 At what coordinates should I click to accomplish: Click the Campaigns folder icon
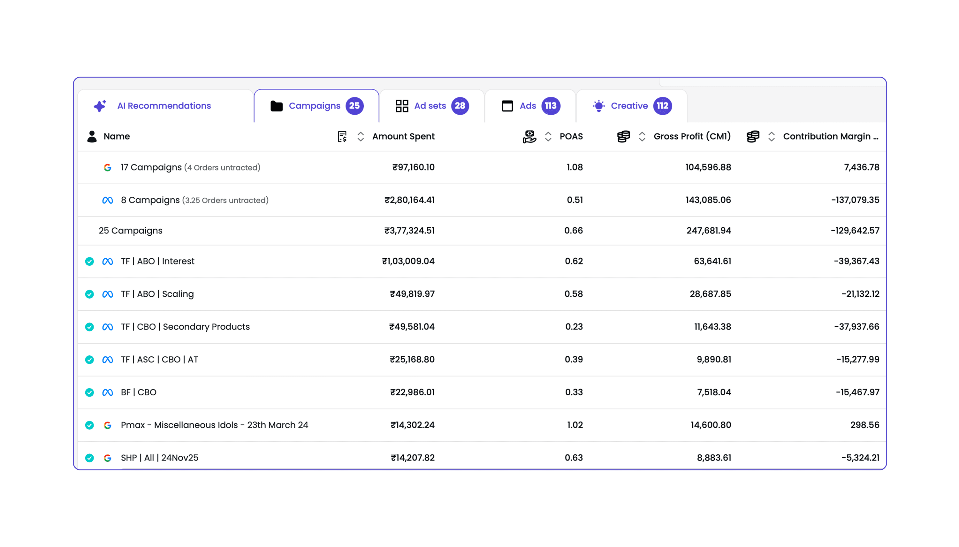277,106
